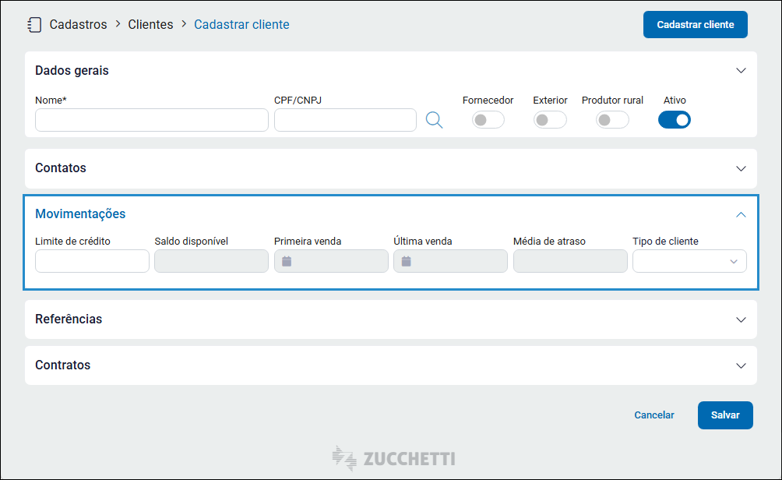This screenshot has height=480, width=782.
Task: Click into the Limite de crédito field
Action: tap(92, 261)
